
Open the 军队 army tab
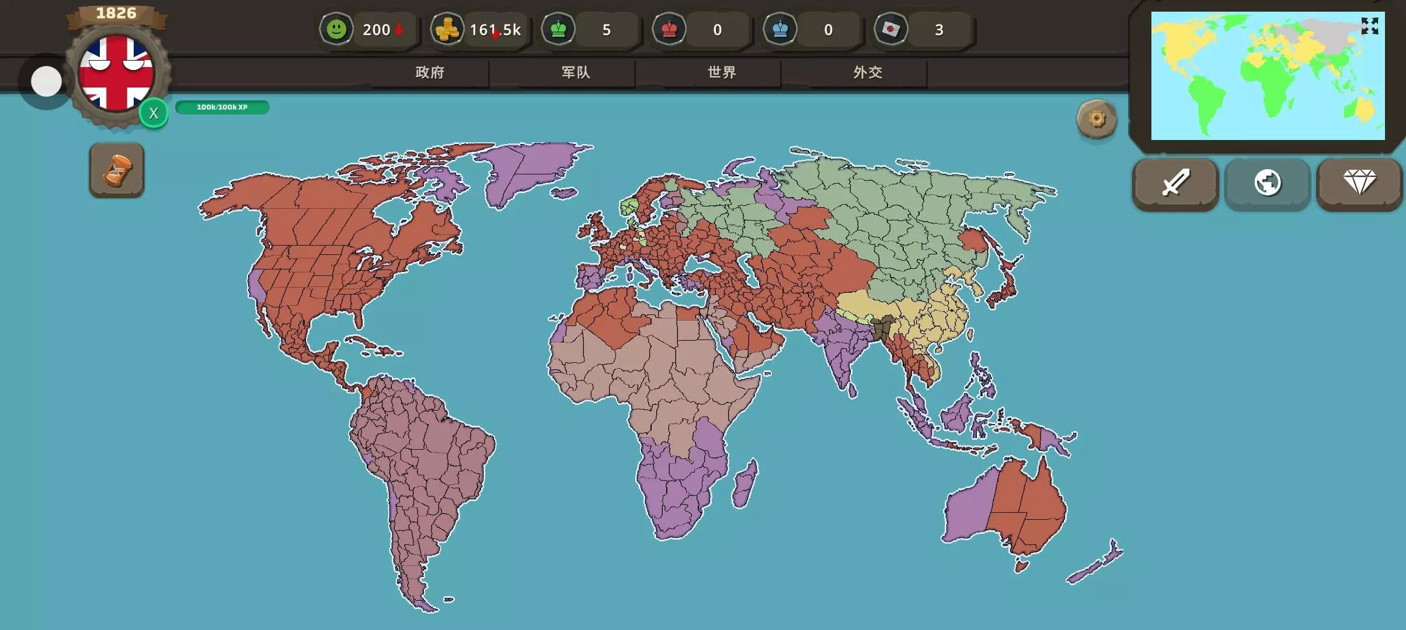click(x=576, y=72)
